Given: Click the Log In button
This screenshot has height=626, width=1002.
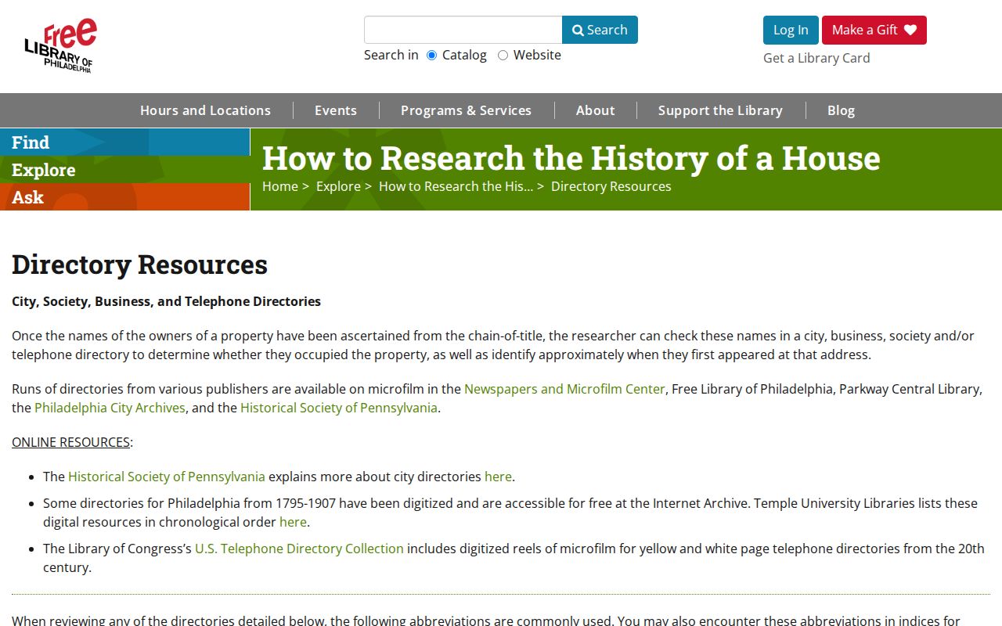Looking at the screenshot, I should point(791,30).
